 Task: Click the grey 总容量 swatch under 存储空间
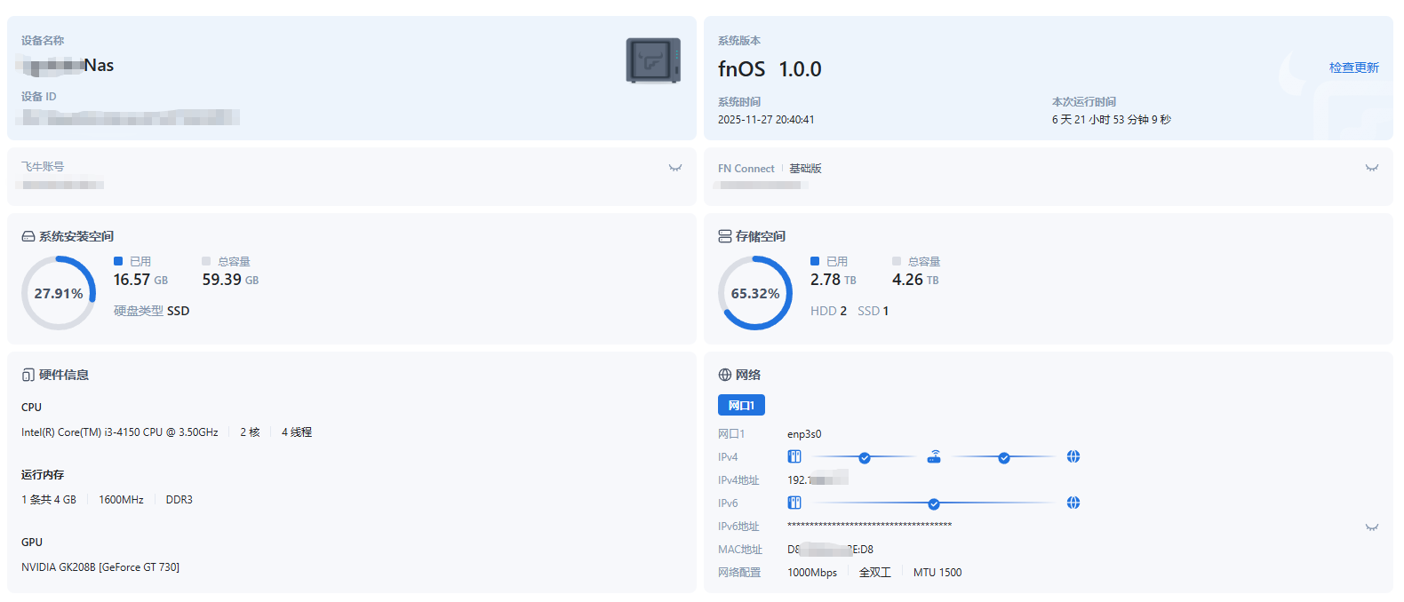pyautogui.click(x=897, y=261)
